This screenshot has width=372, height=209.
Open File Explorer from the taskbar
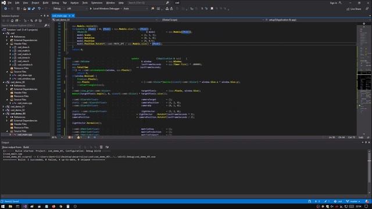[x=10, y=207]
